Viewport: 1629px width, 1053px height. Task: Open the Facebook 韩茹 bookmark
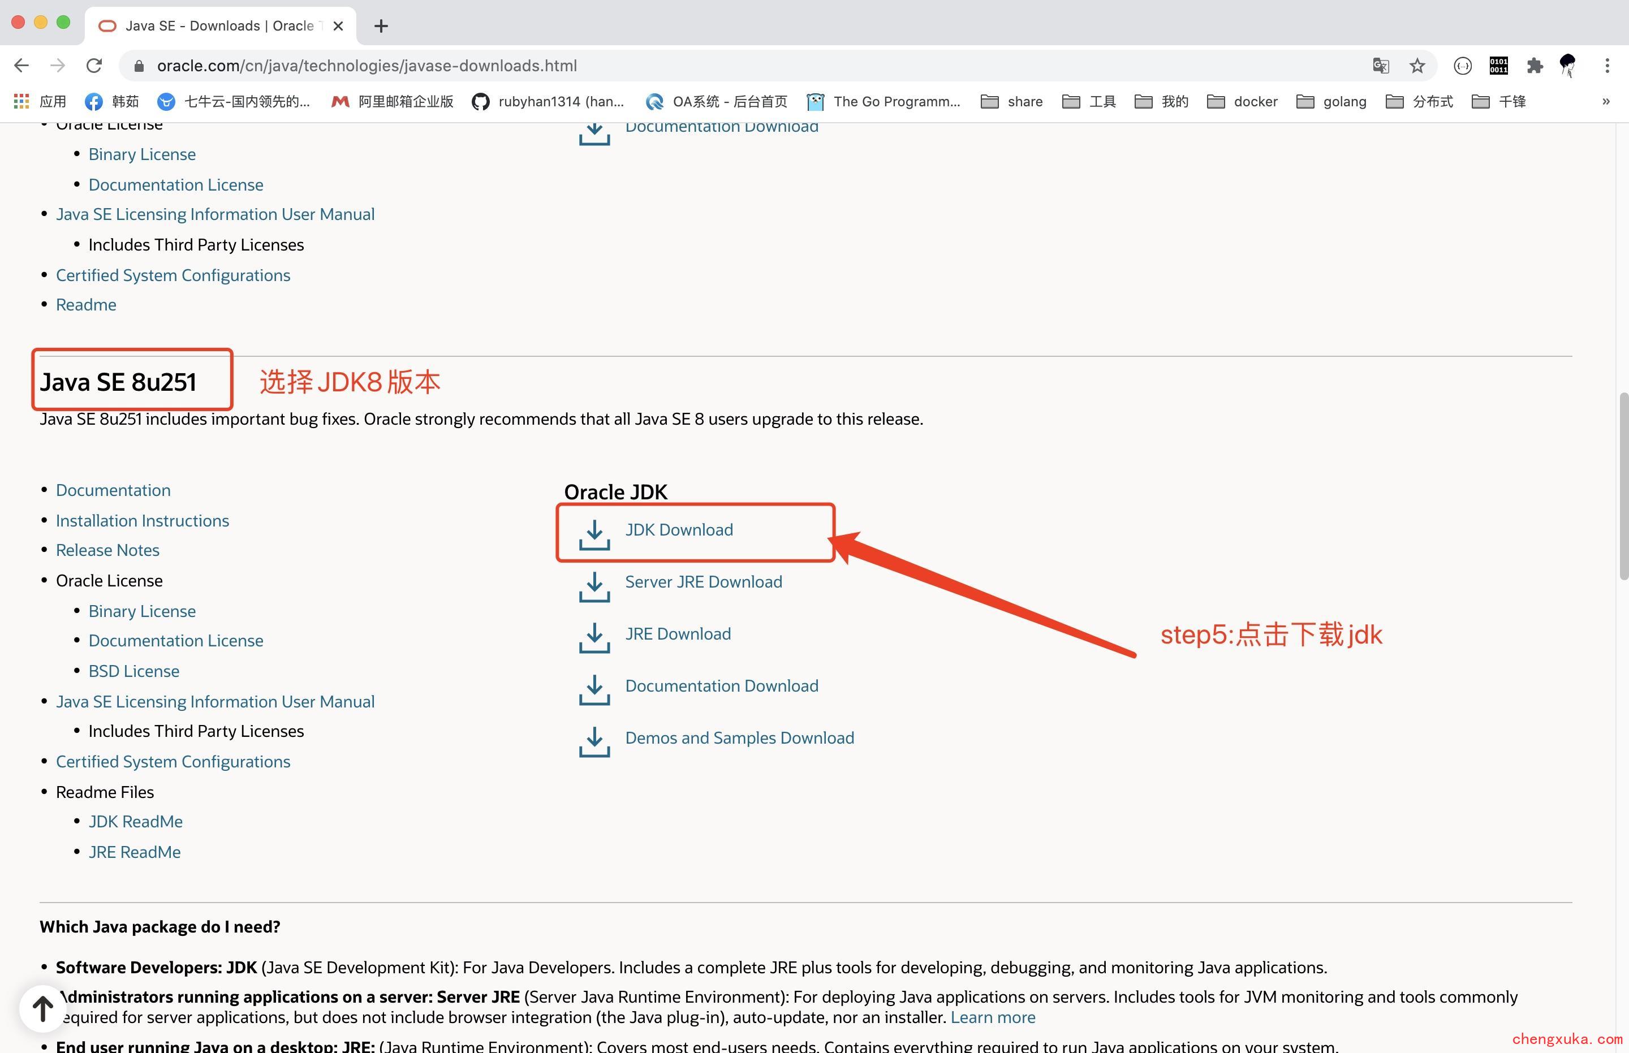pyautogui.click(x=111, y=102)
